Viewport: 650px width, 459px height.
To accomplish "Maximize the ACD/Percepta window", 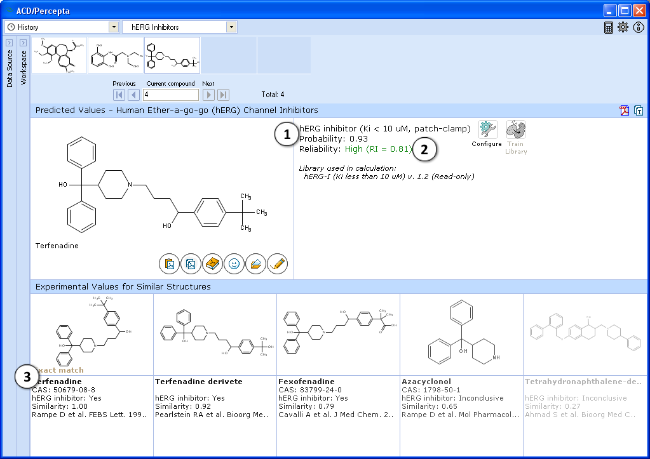I will (x=625, y=10).
